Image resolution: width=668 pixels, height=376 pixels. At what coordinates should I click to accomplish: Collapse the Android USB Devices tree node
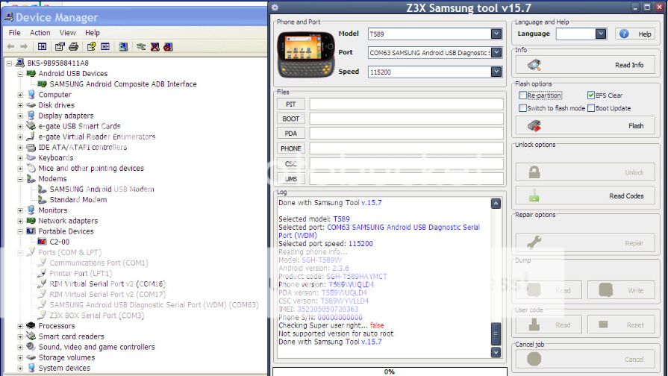point(20,74)
